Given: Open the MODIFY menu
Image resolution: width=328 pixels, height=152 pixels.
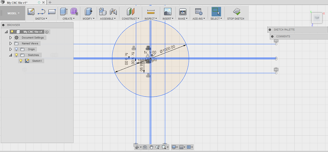Looking at the screenshot, I should click(x=89, y=18).
